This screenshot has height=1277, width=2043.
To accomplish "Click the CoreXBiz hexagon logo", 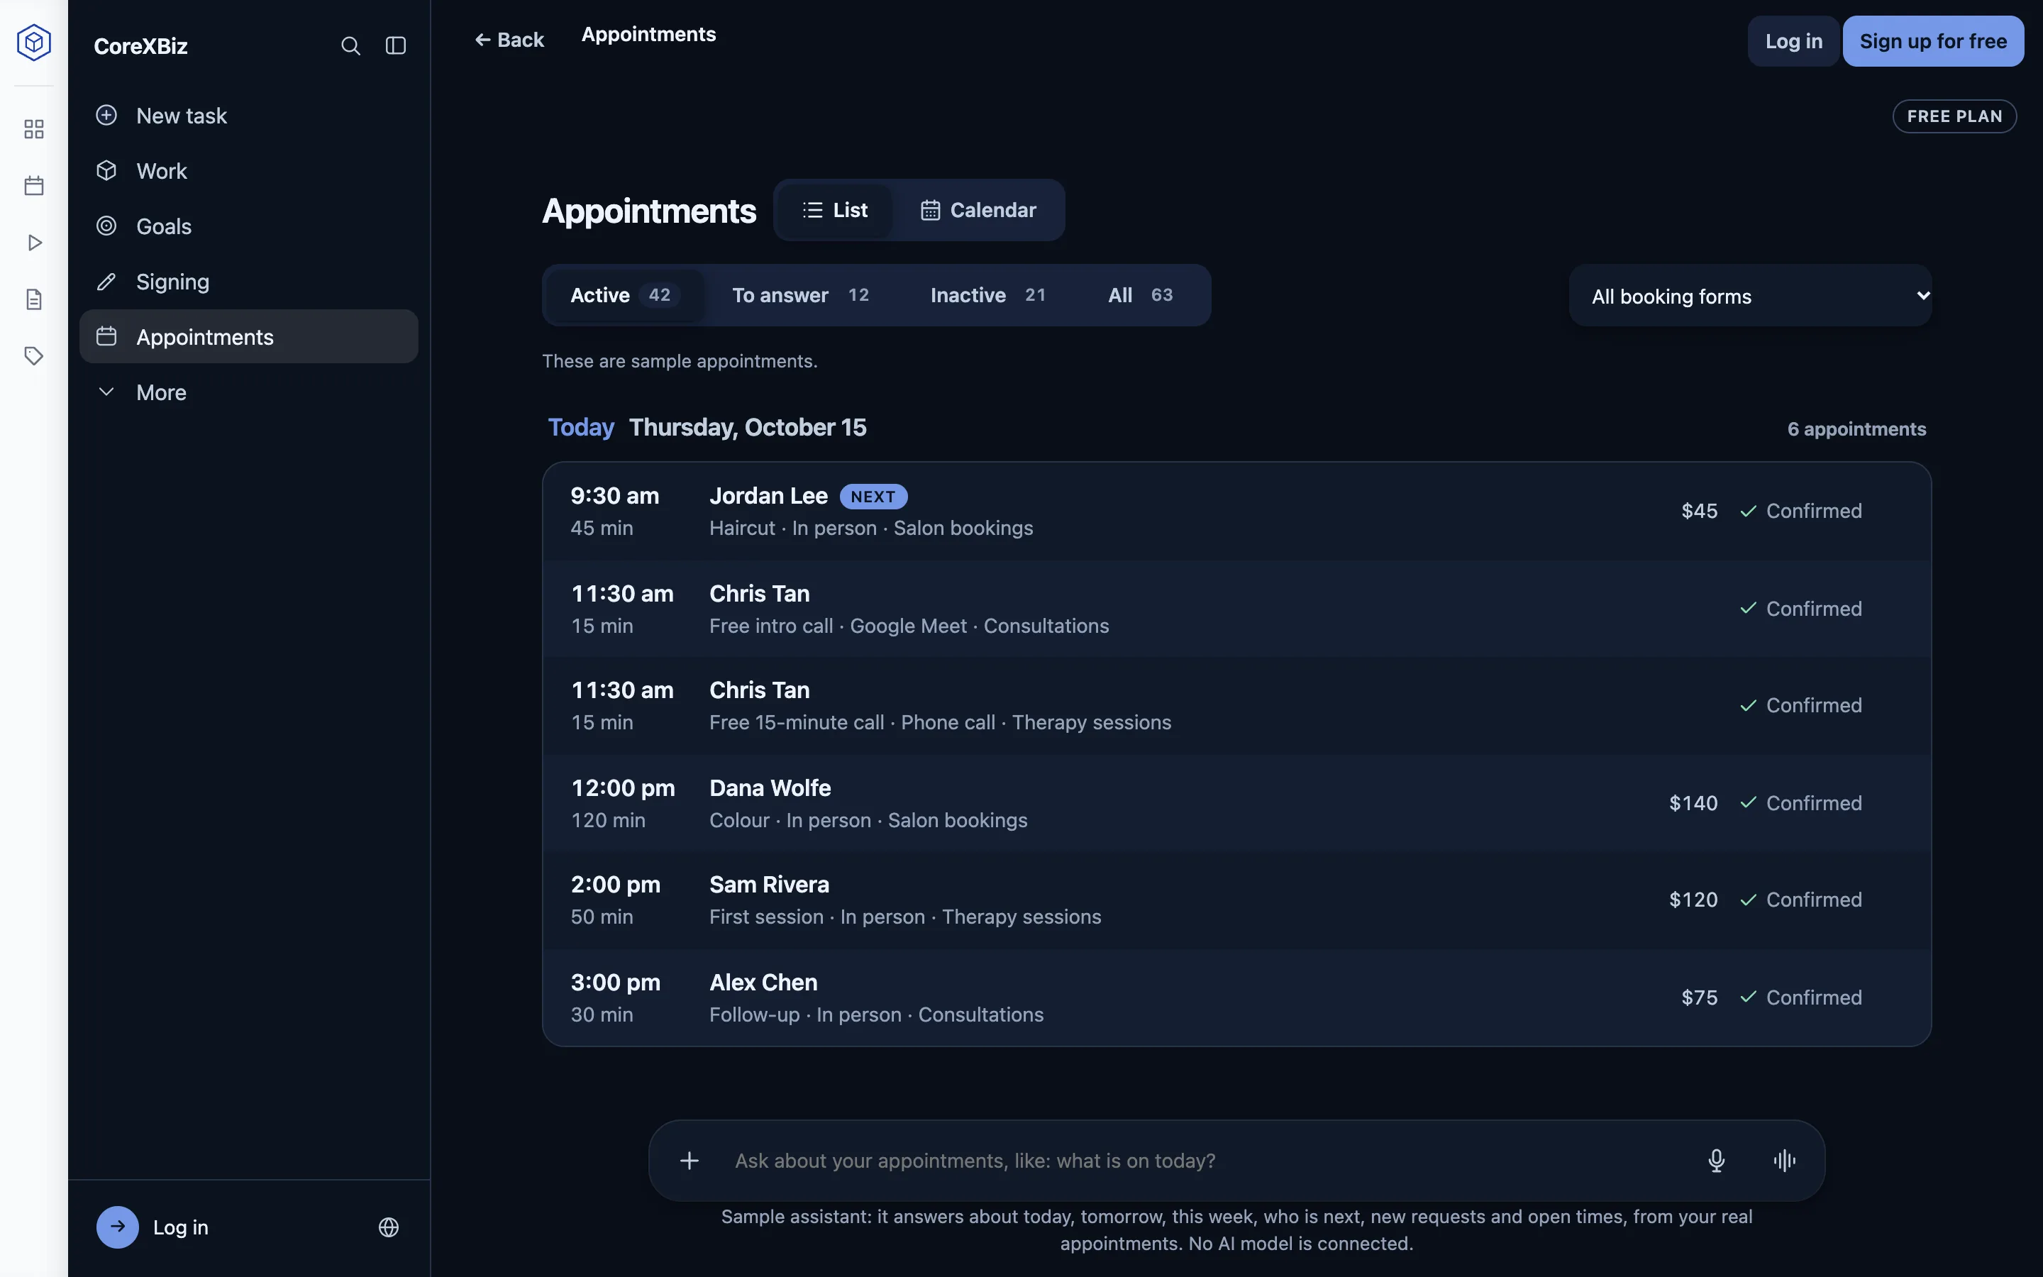I will tap(34, 43).
